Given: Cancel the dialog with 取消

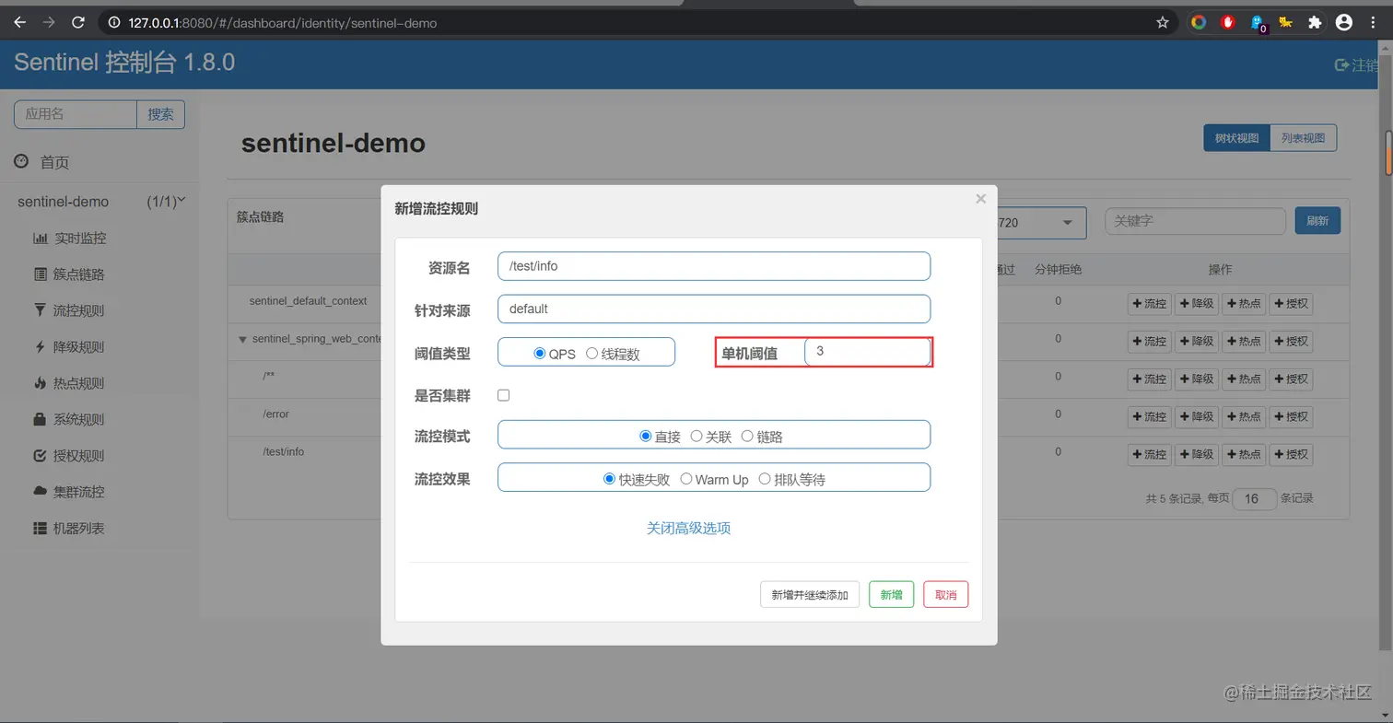Looking at the screenshot, I should [945, 595].
